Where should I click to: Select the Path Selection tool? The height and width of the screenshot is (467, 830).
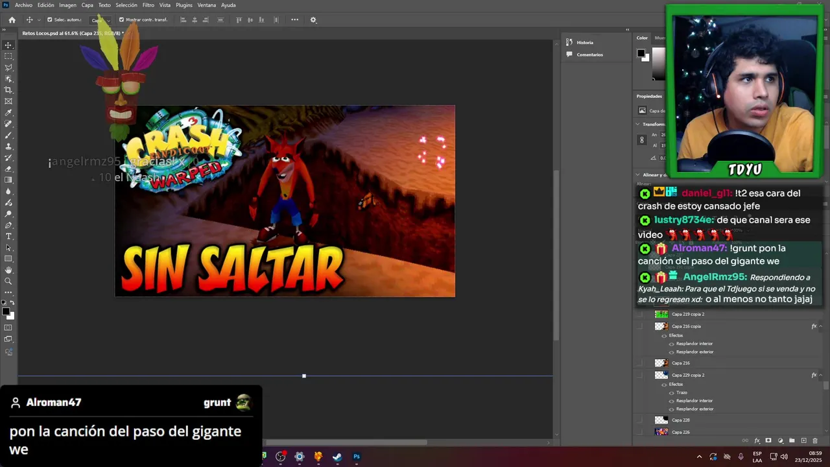click(8, 248)
